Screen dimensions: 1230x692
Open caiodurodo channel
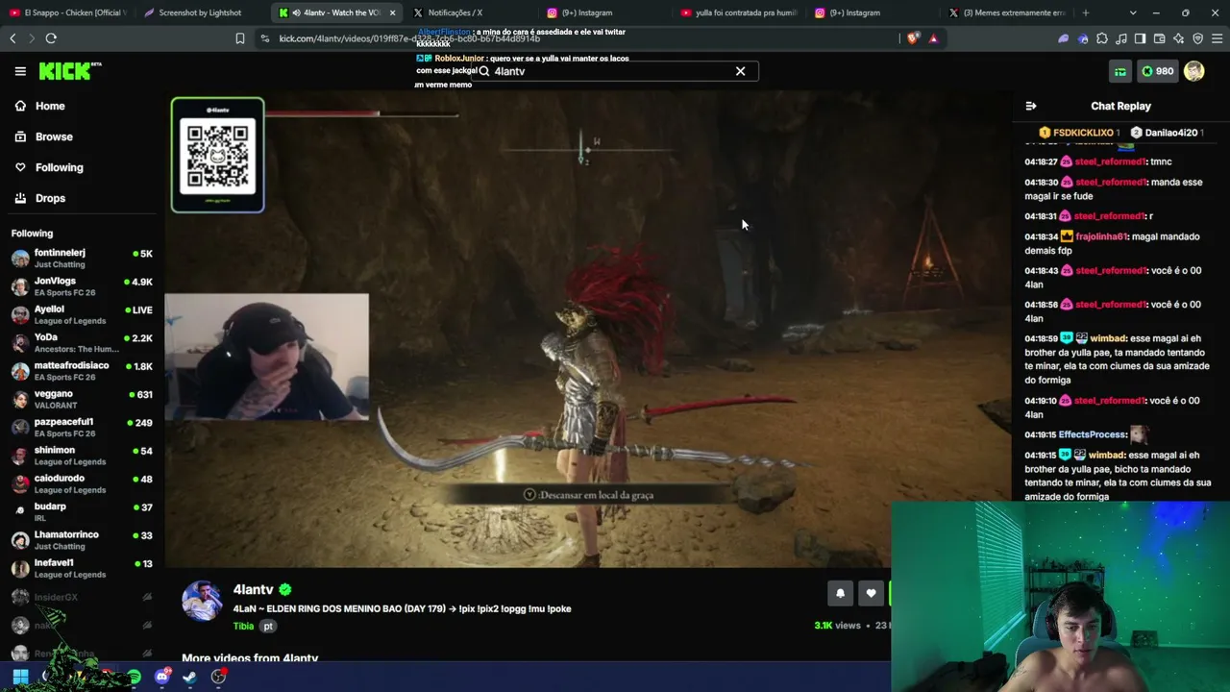pyautogui.click(x=82, y=483)
